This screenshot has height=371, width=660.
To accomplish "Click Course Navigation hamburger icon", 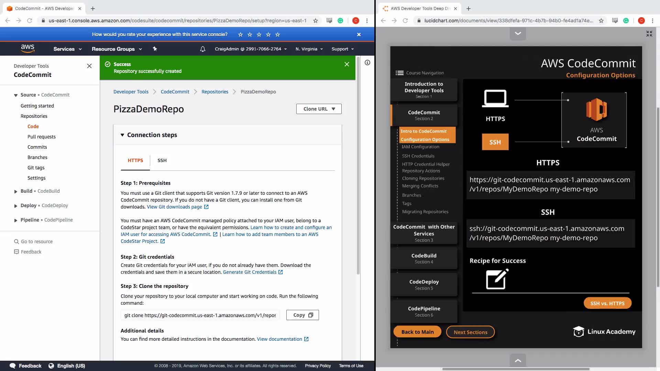I will pos(399,73).
